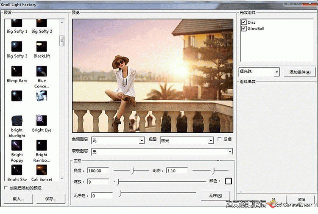Click the 亮度 value field
This screenshot has height=214, width=318.
(x=98, y=170)
